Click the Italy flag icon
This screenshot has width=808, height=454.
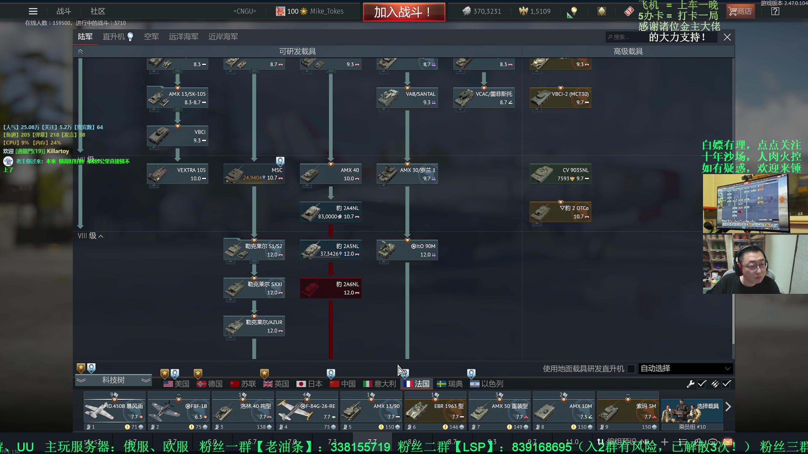(x=368, y=384)
